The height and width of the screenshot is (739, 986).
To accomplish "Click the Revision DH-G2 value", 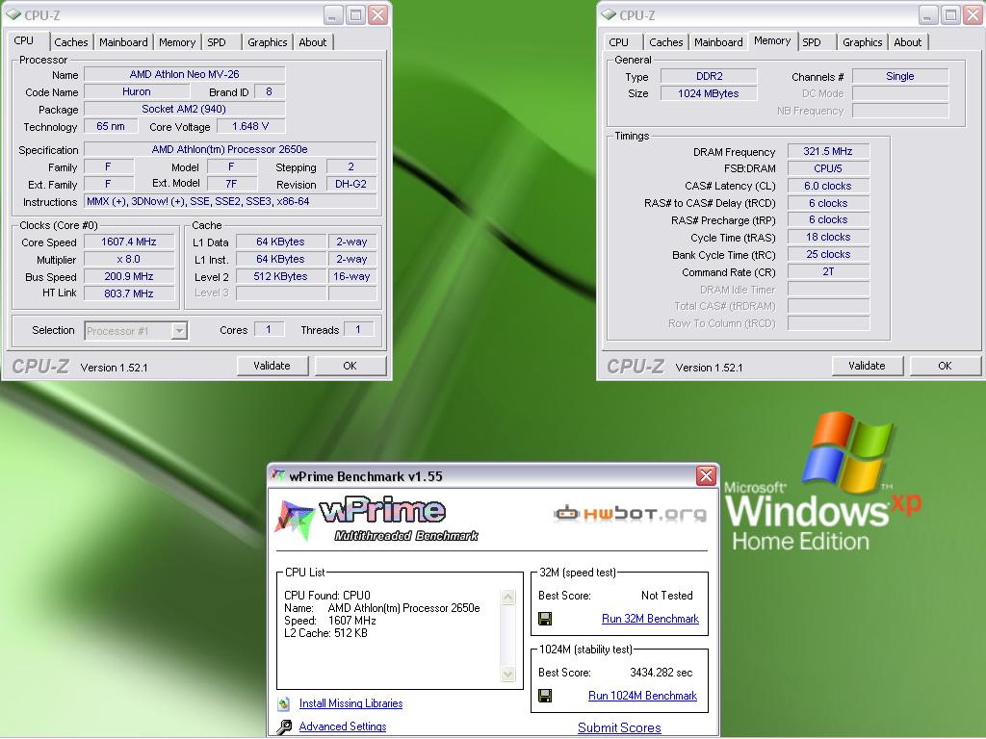I will [350, 184].
